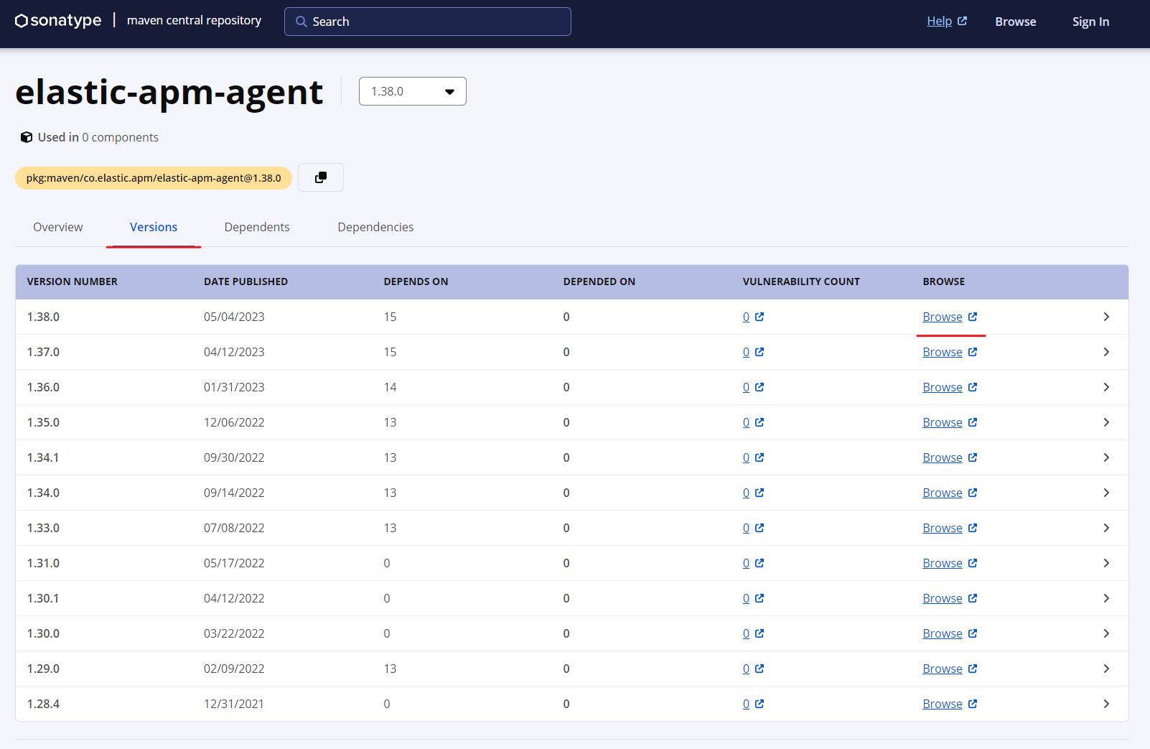Open the vulnerability external icon for 1.28.4
Viewport: 1150px width, 749px height.
pos(759,704)
